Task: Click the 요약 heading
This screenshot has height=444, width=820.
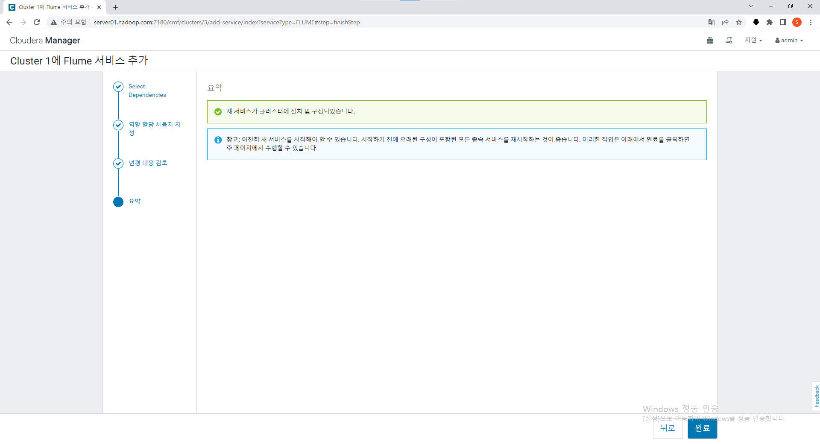Action: pos(215,88)
